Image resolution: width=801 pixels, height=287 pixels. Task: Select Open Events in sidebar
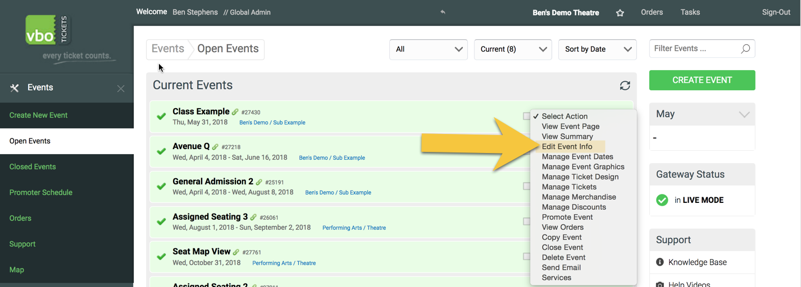(67, 141)
